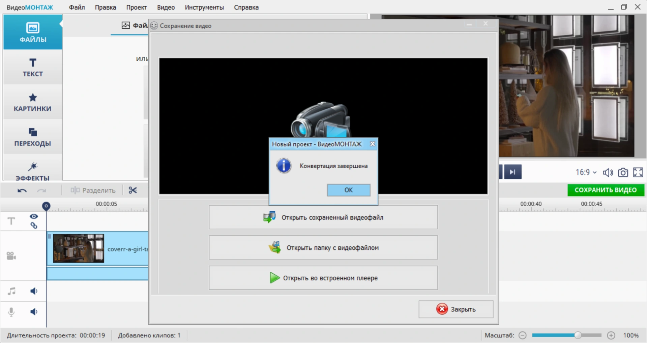
Task: Mute the microphone track speaker
Action: [x=34, y=312]
